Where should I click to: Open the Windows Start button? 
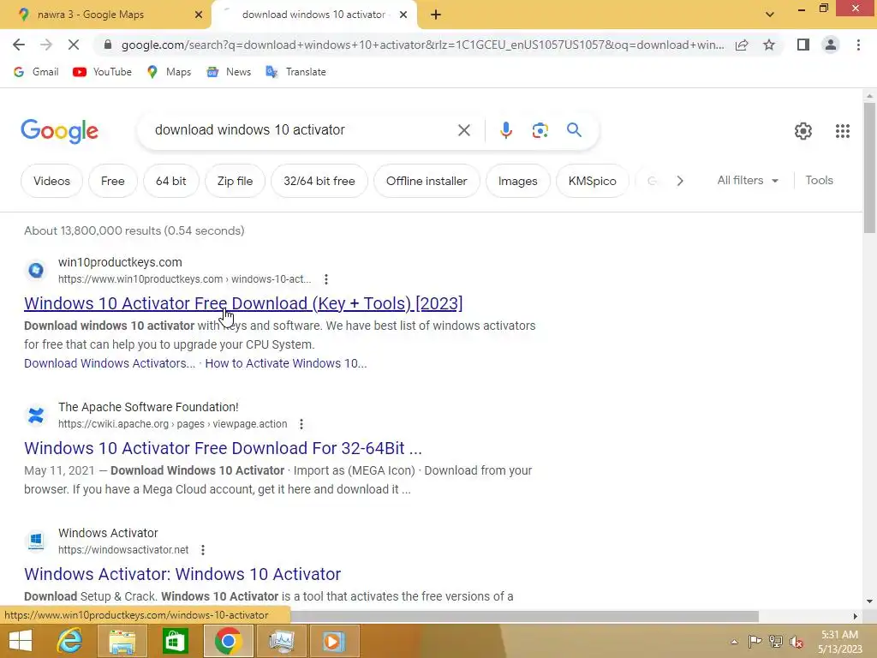21,641
